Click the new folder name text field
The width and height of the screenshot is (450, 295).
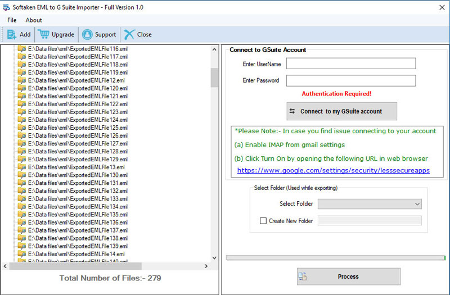(370, 220)
